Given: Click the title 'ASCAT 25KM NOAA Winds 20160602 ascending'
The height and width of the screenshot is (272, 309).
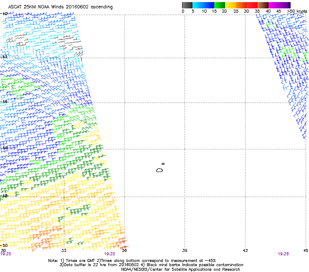Looking at the screenshot, I should [60, 7].
